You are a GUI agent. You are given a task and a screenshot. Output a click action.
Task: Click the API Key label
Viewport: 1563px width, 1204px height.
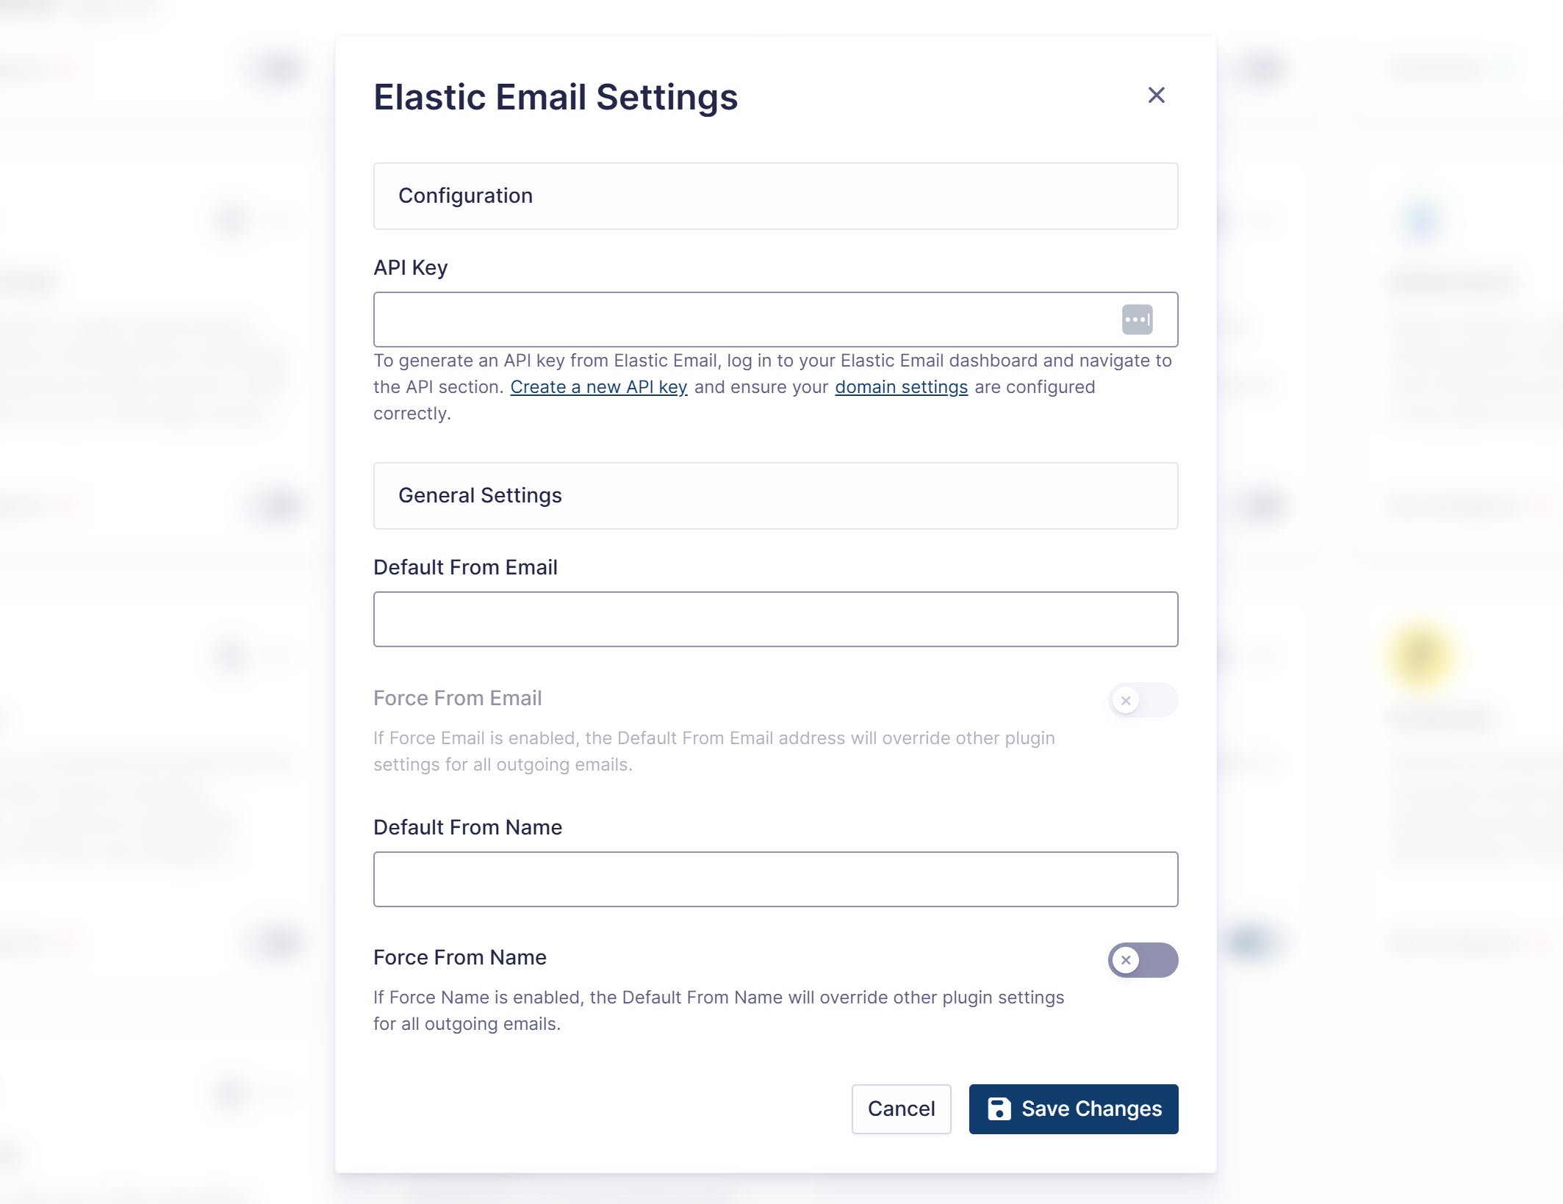(410, 267)
